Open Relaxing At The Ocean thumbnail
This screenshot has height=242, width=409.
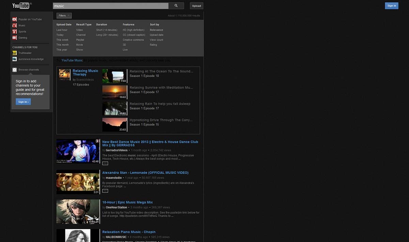[x=115, y=76]
